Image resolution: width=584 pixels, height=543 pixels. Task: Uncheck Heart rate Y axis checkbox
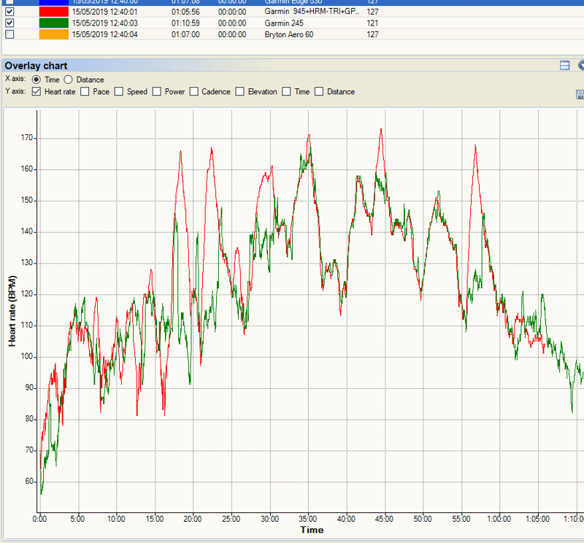36,92
